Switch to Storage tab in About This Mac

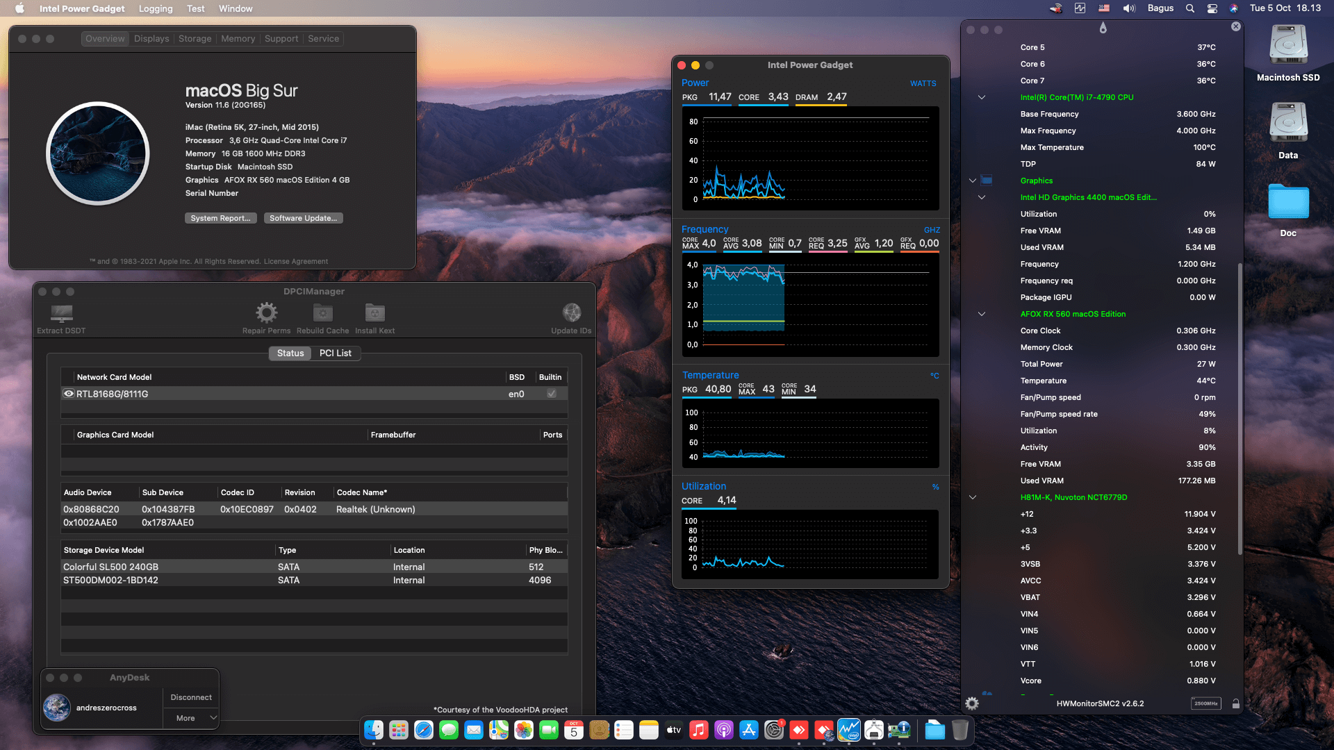(x=195, y=39)
